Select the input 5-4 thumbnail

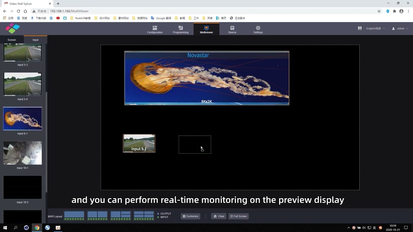coord(23,84)
